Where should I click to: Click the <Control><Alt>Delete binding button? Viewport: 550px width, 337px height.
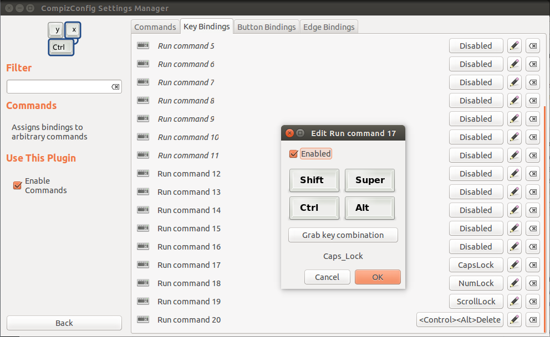[x=460, y=319]
